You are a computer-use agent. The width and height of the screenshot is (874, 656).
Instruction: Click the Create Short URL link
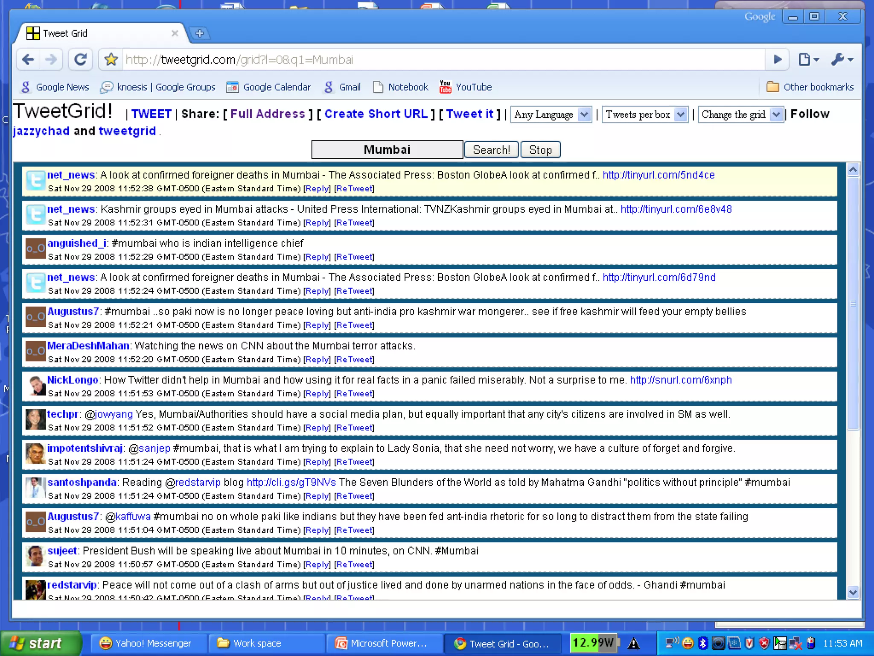click(376, 114)
